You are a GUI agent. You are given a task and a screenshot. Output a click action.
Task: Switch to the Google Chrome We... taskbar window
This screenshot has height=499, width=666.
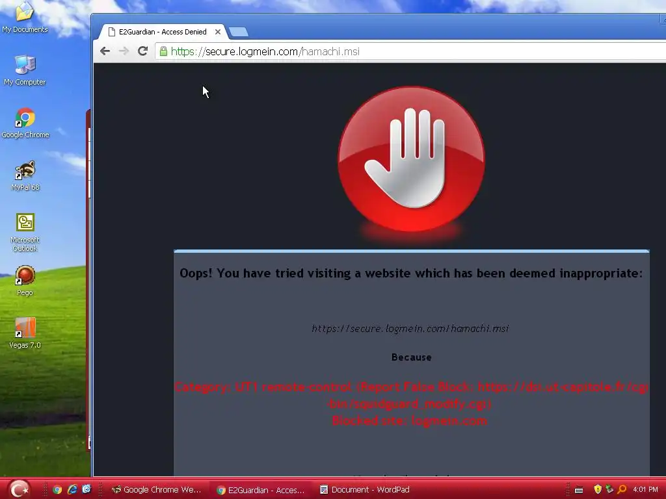[x=157, y=490]
